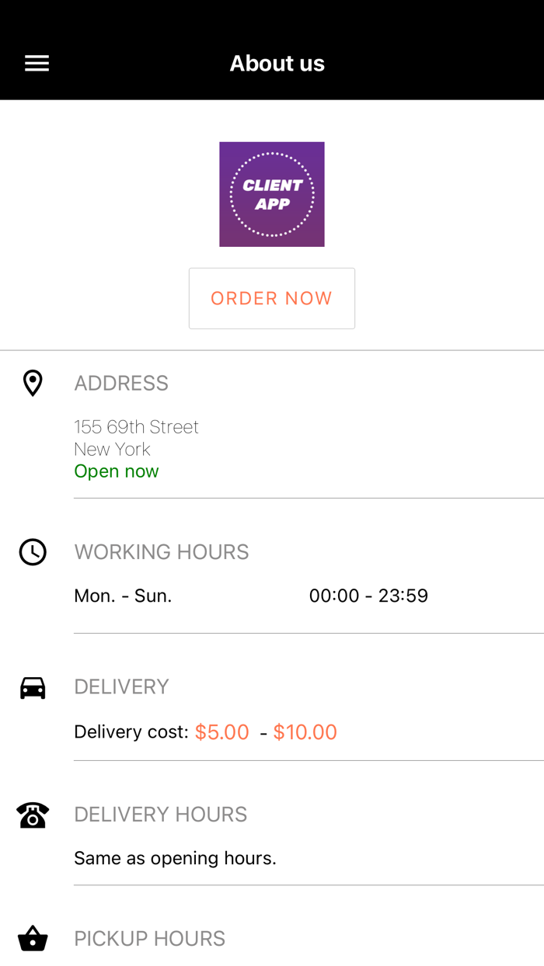The height and width of the screenshot is (966, 544).
Task: Select the ADDRESS section heading
Action: (121, 382)
